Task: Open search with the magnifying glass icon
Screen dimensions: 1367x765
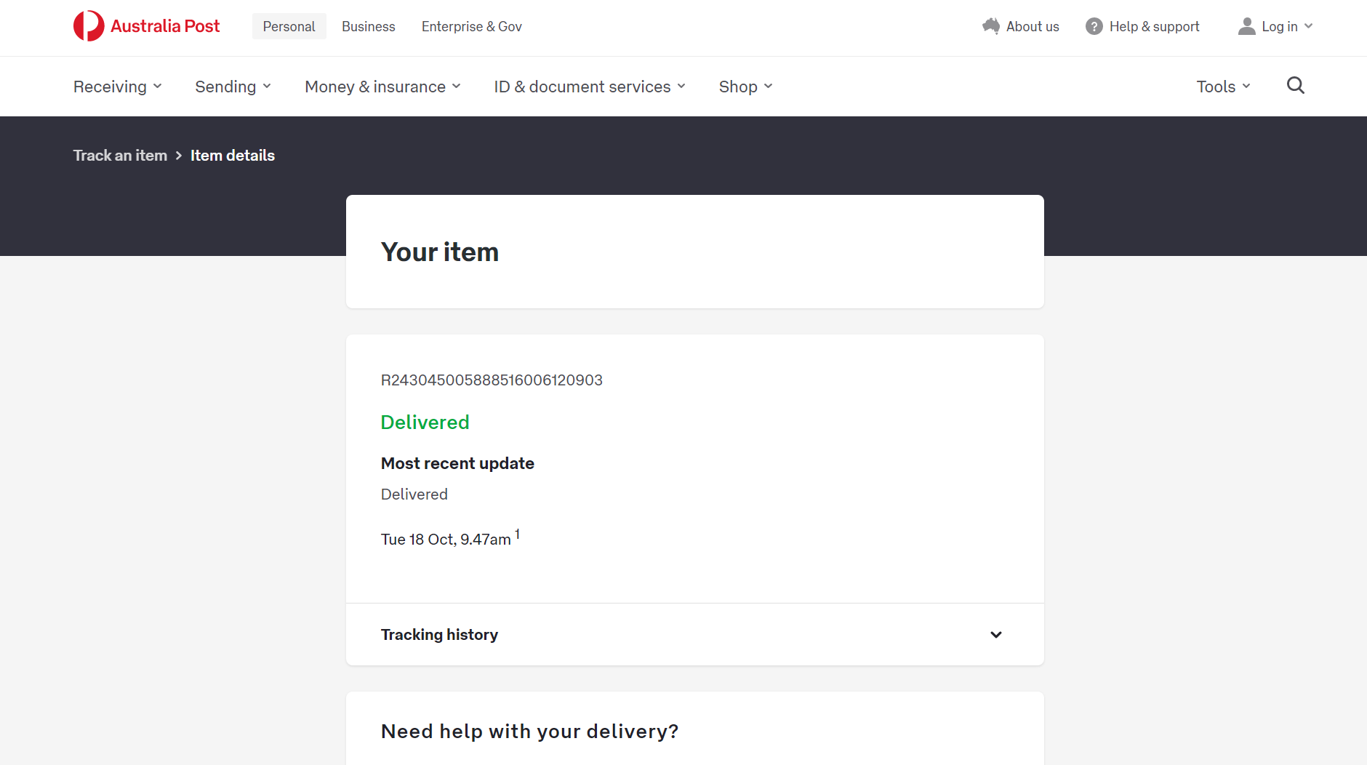Action: pos(1295,86)
